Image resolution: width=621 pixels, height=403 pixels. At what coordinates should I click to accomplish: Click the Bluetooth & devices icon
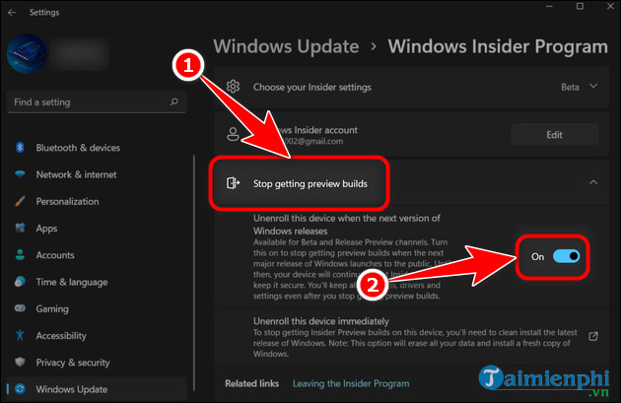tap(20, 148)
